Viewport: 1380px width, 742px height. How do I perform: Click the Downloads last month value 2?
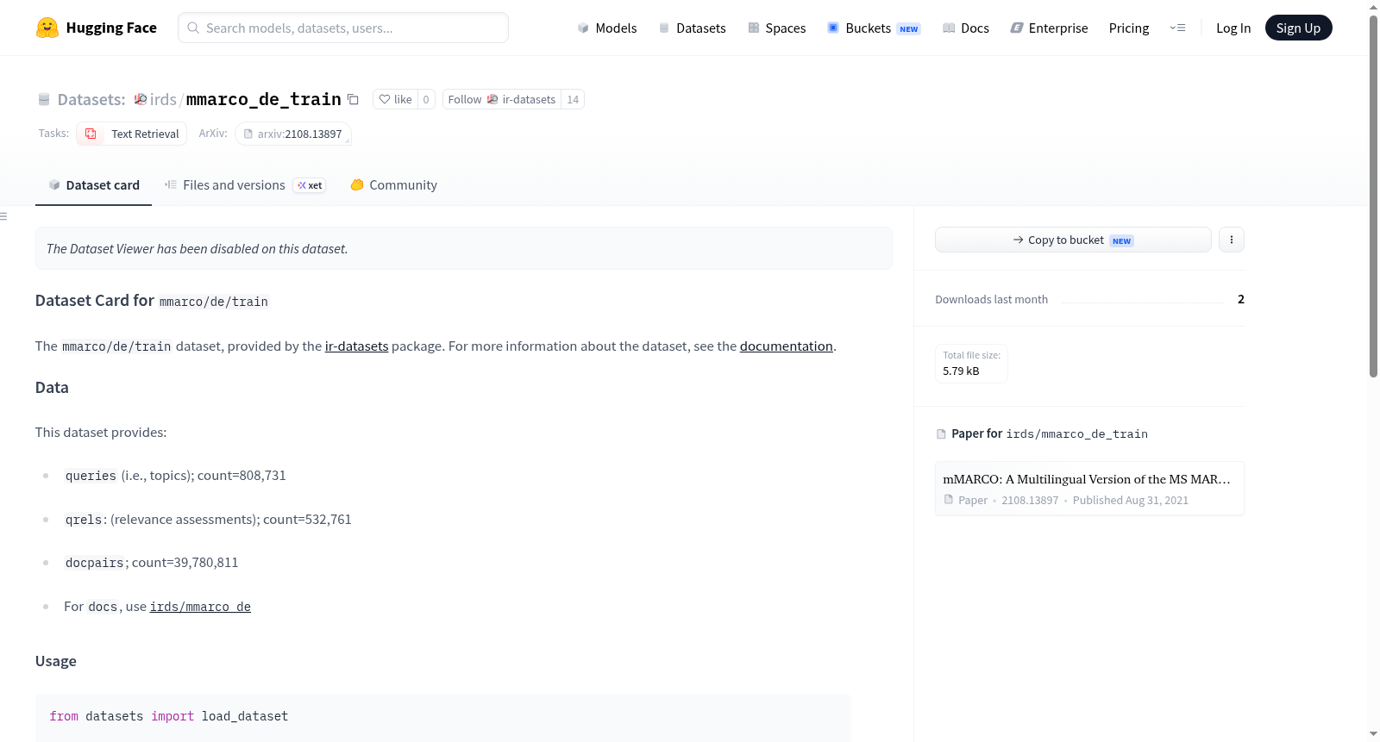(x=1240, y=299)
